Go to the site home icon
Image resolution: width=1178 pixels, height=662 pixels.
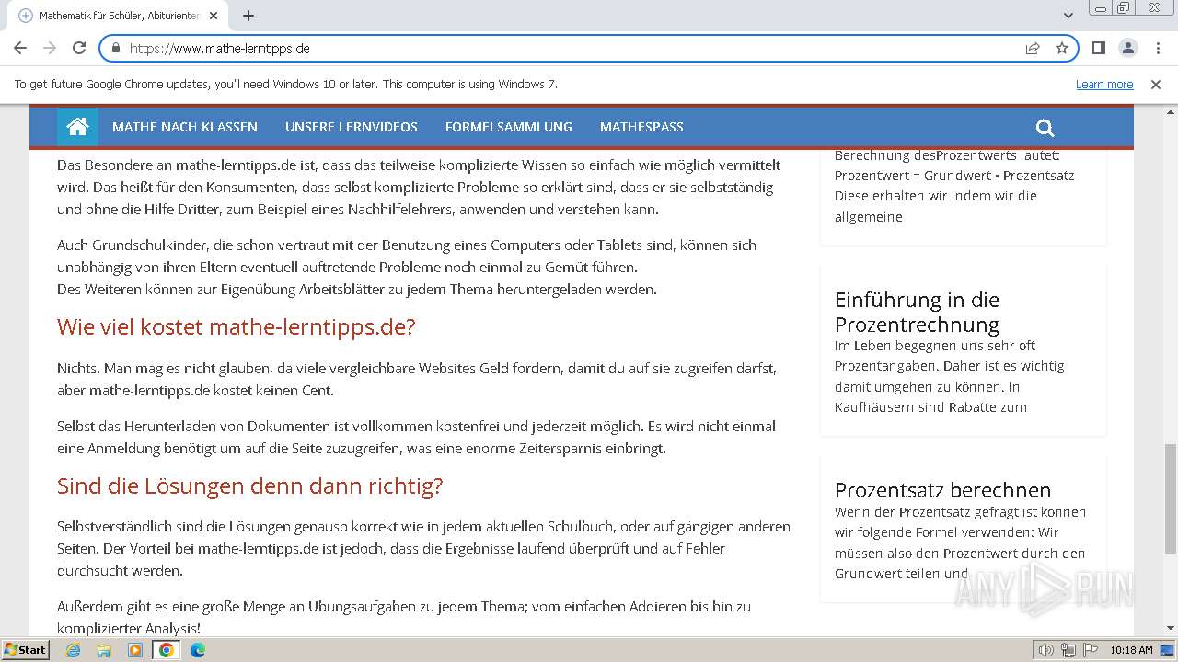tap(77, 127)
